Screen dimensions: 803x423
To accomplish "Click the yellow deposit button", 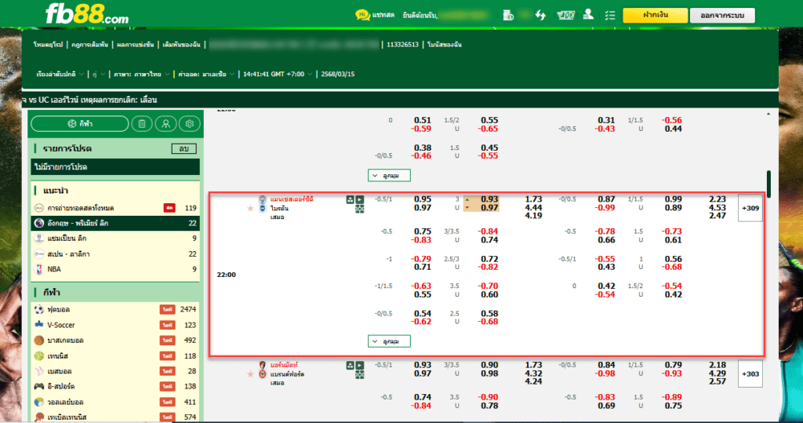I will [x=655, y=16].
